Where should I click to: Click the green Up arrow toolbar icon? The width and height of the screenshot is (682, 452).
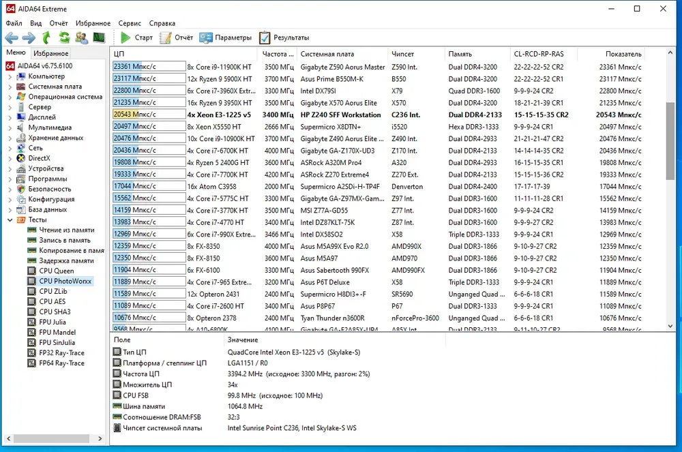tap(46, 37)
